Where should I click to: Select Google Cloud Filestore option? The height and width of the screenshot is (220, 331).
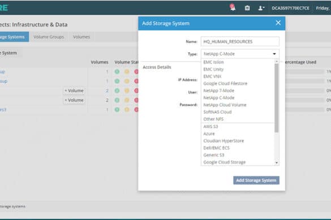[x=225, y=83]
